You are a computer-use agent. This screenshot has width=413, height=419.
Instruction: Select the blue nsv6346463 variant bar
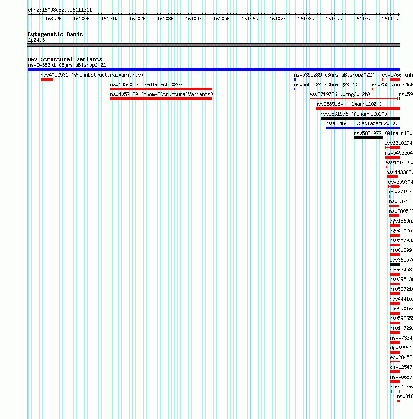coord(363,128)
